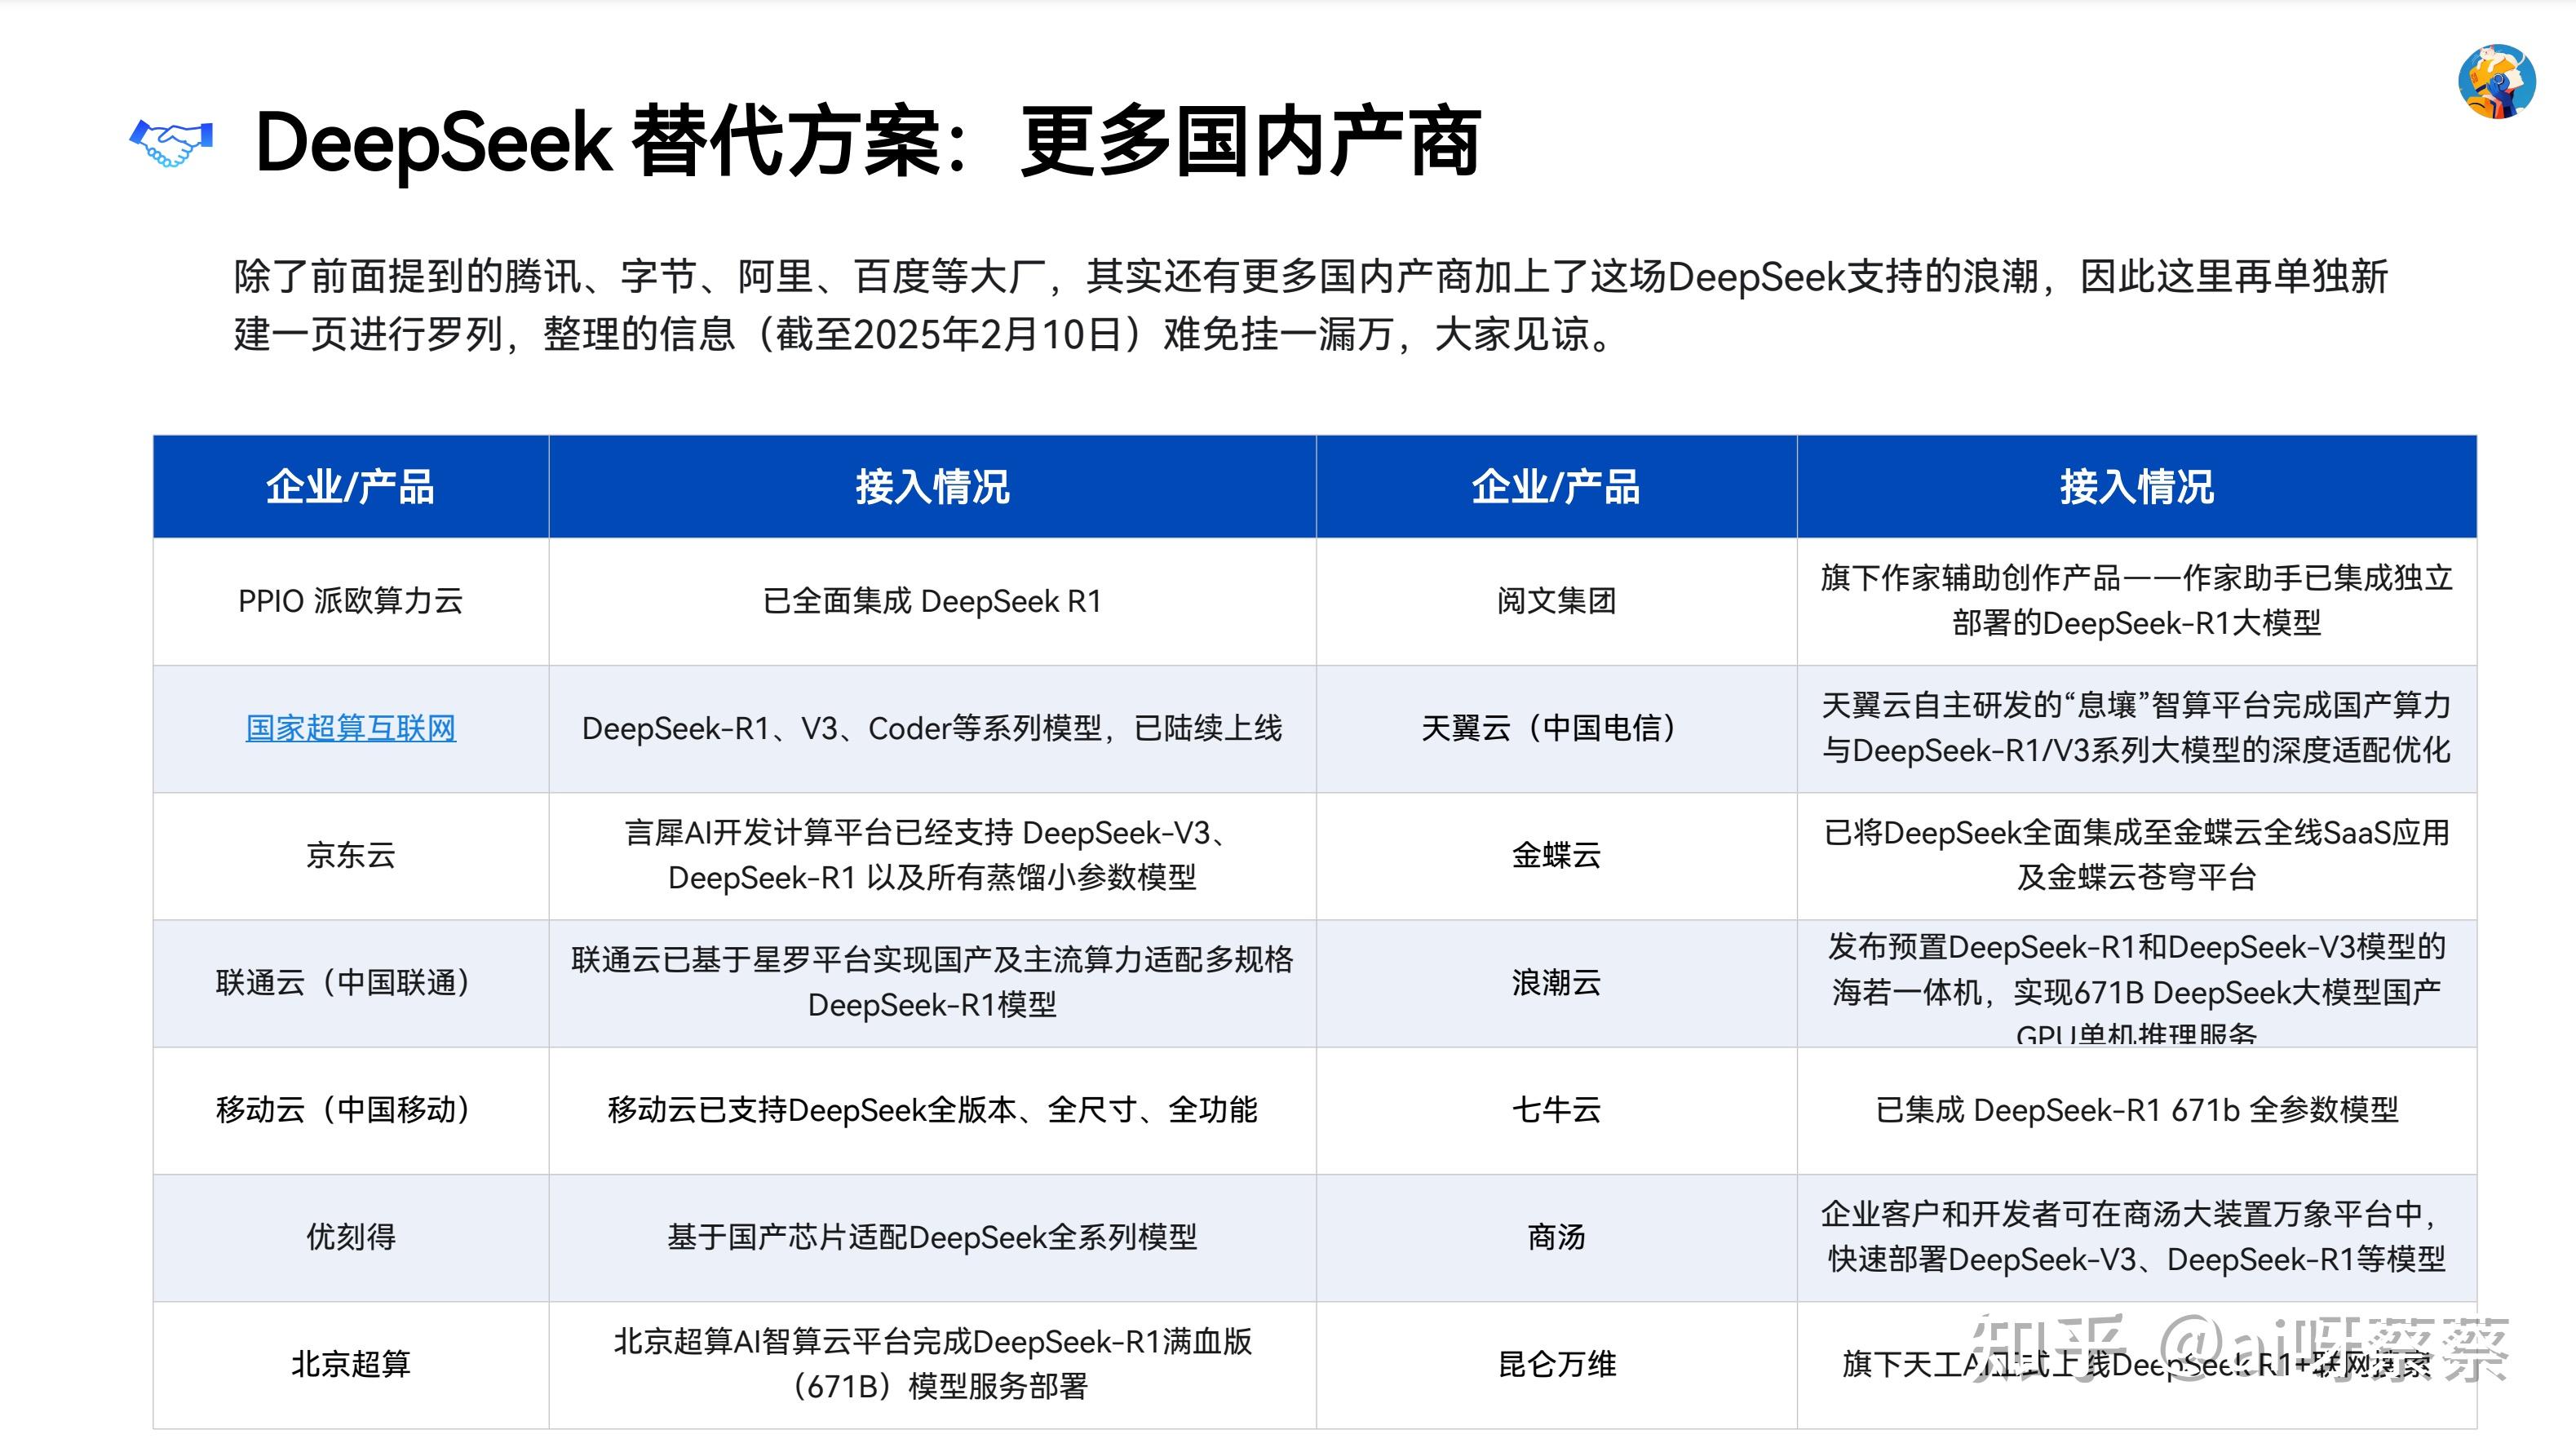Open the 国家超算互联网 hyperlink
The width and height of the screenshot is (2576, 1452).
(x=350, y=729)
